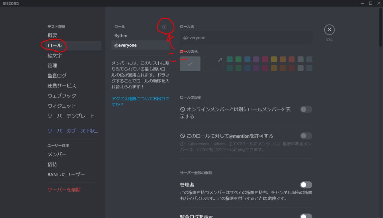383x218 pixels.
Task: Click the plus icon to add a new role
Action: 164,26
